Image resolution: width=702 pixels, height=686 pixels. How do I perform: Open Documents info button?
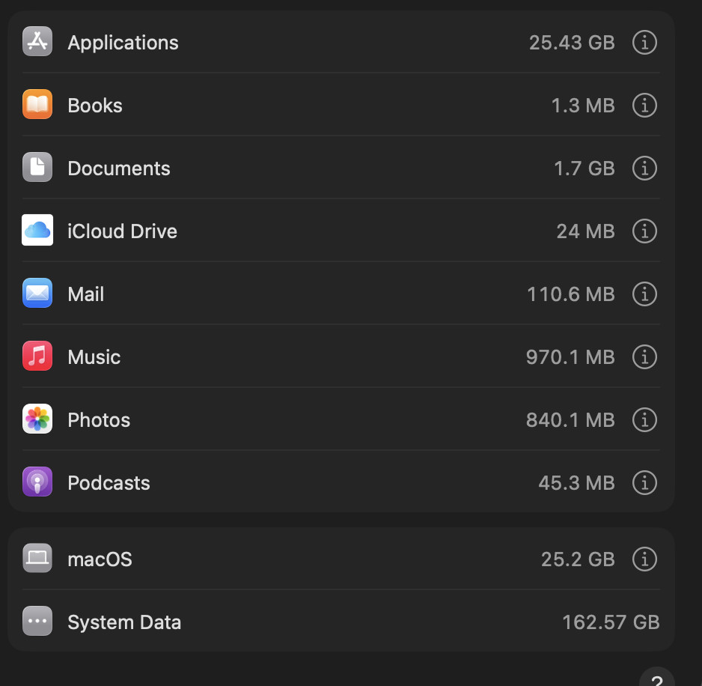pyautogui.click(x=644, y=168)
